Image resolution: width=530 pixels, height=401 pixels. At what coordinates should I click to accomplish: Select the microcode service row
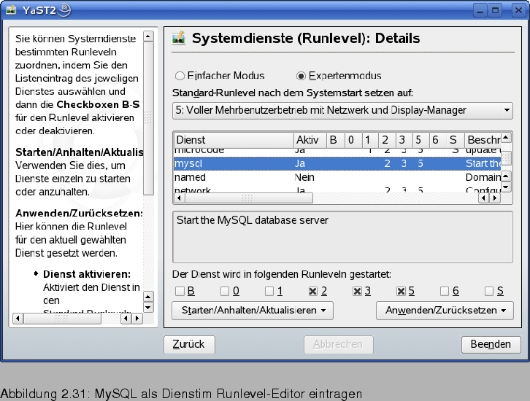tap(337, 152)
